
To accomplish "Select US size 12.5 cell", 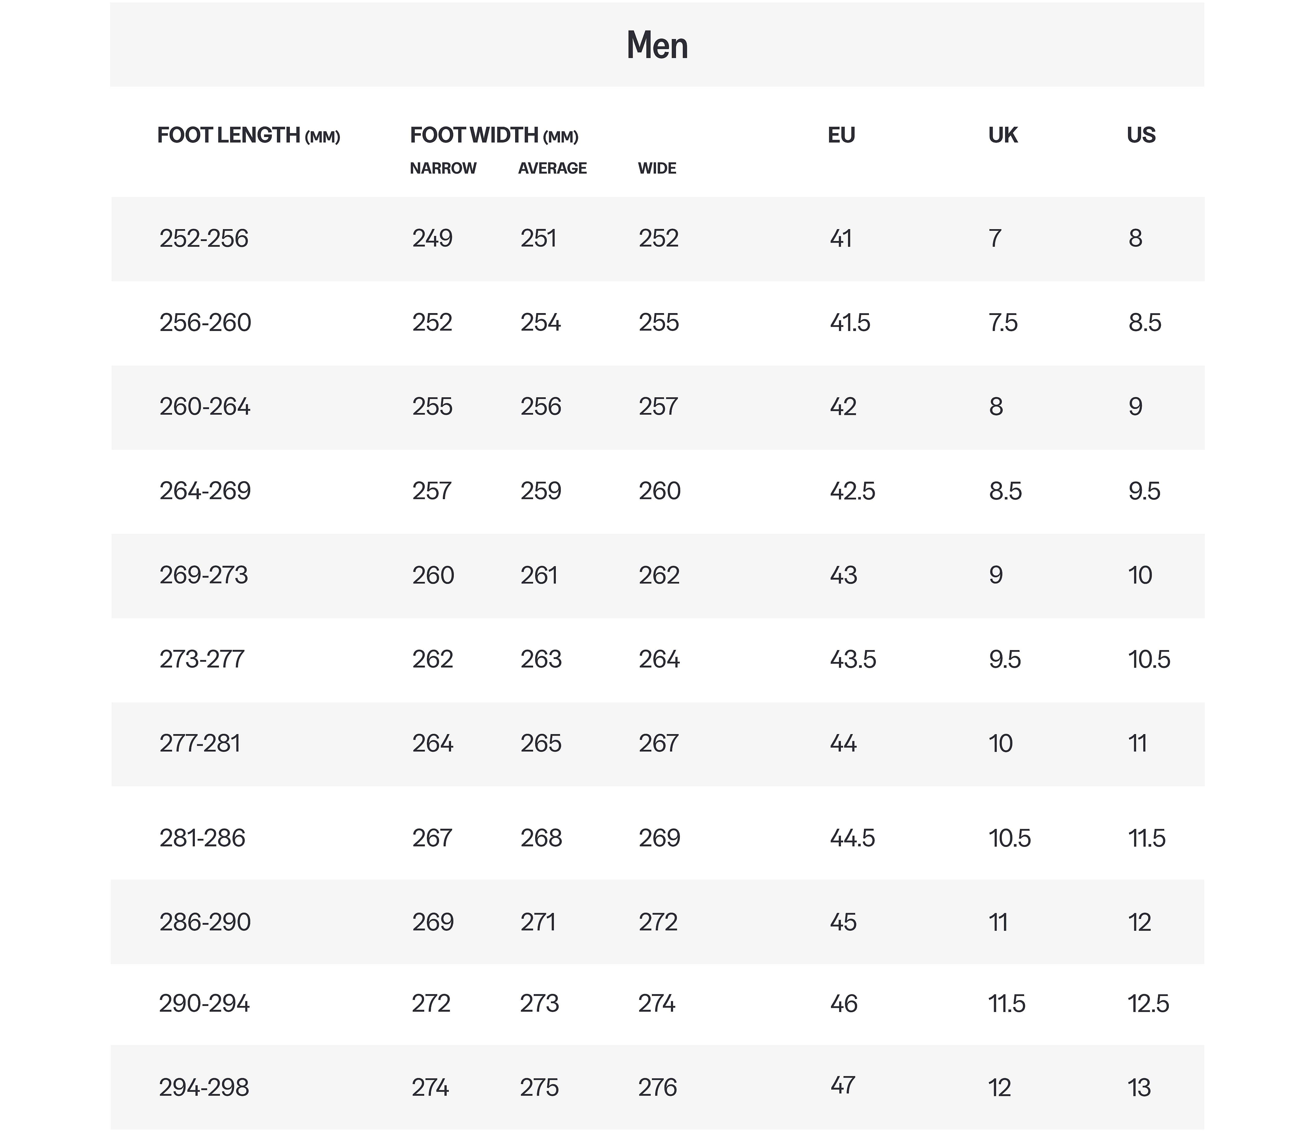I will [1148, 1004].
